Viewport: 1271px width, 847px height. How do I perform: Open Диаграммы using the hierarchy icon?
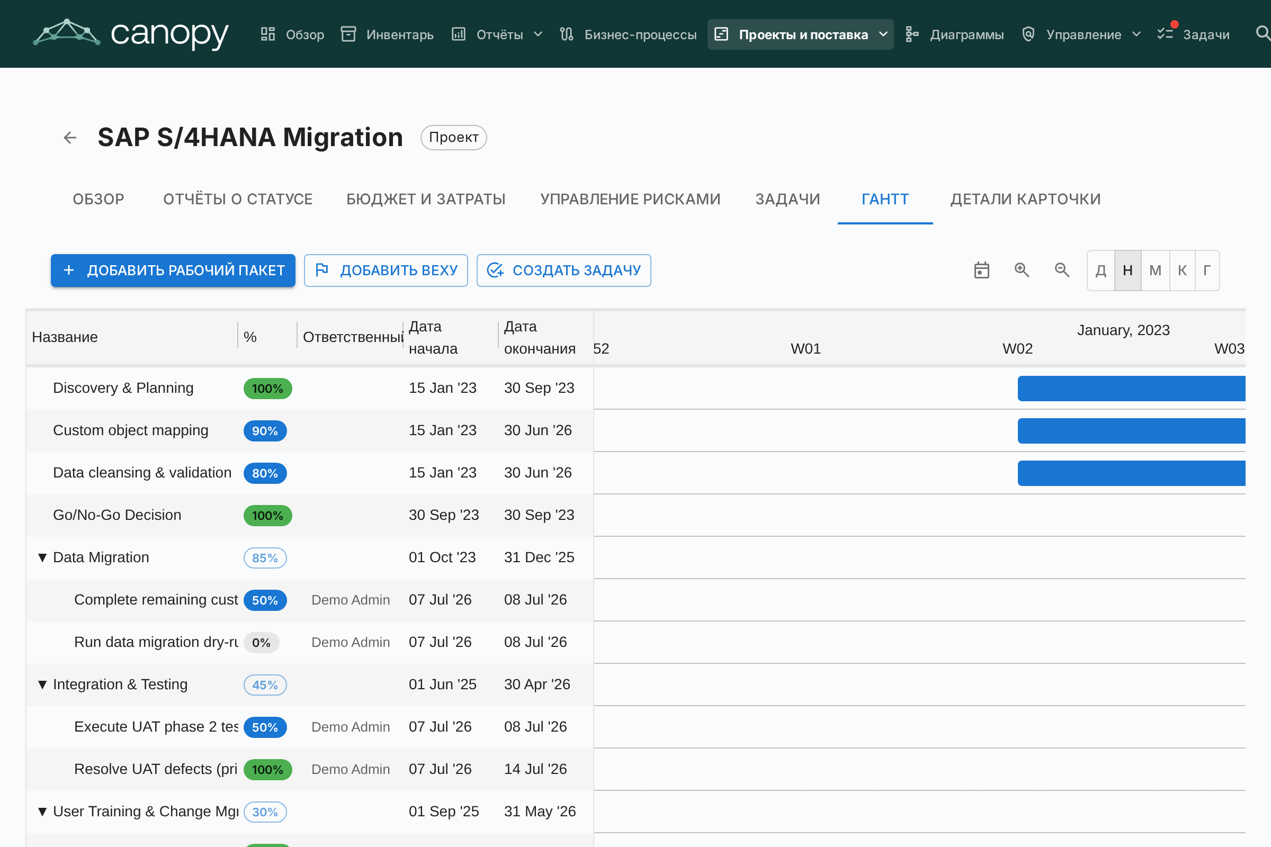912,34
